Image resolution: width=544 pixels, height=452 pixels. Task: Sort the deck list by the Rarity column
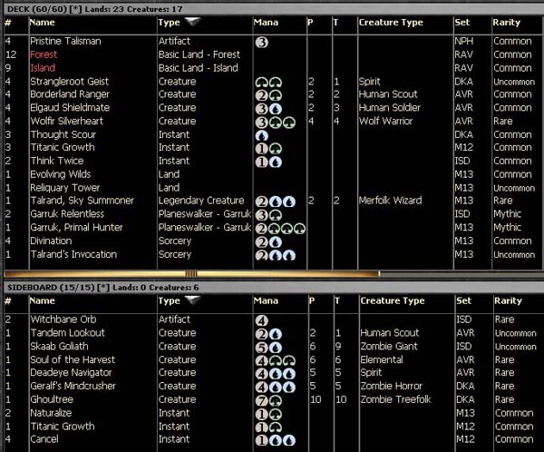(507, 22)
